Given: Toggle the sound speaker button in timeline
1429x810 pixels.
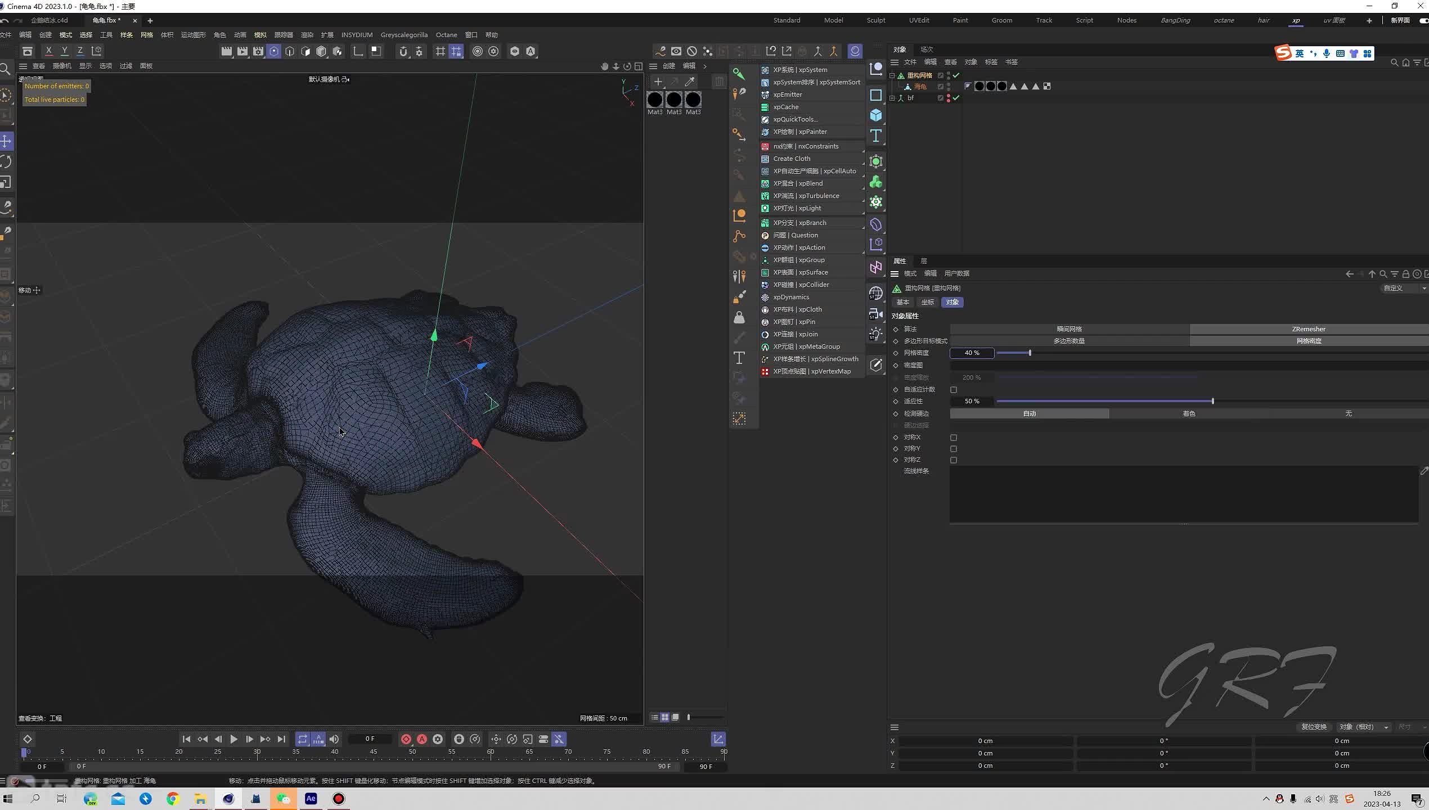Looking at the screenshot, I should point(334,739).
